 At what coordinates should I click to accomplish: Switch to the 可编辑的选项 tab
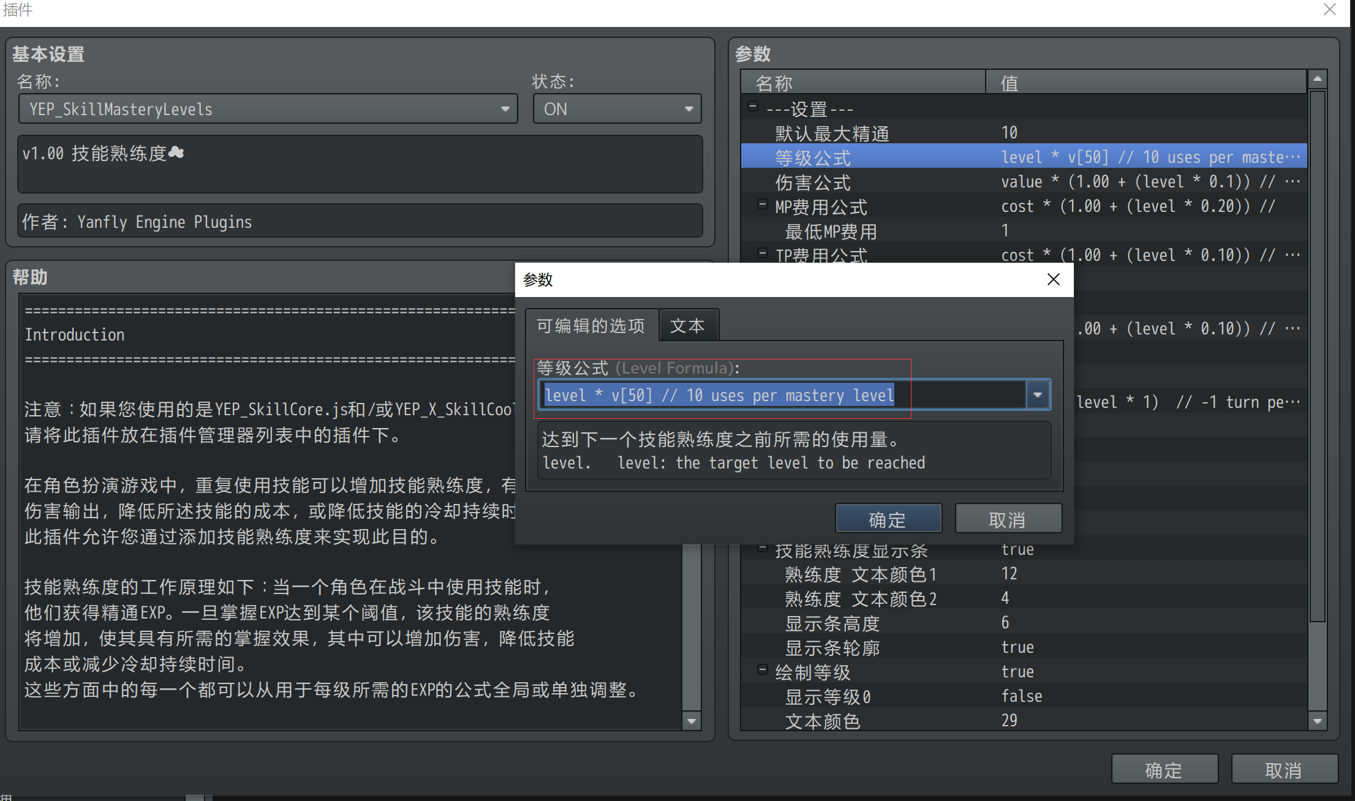[591, 325]
